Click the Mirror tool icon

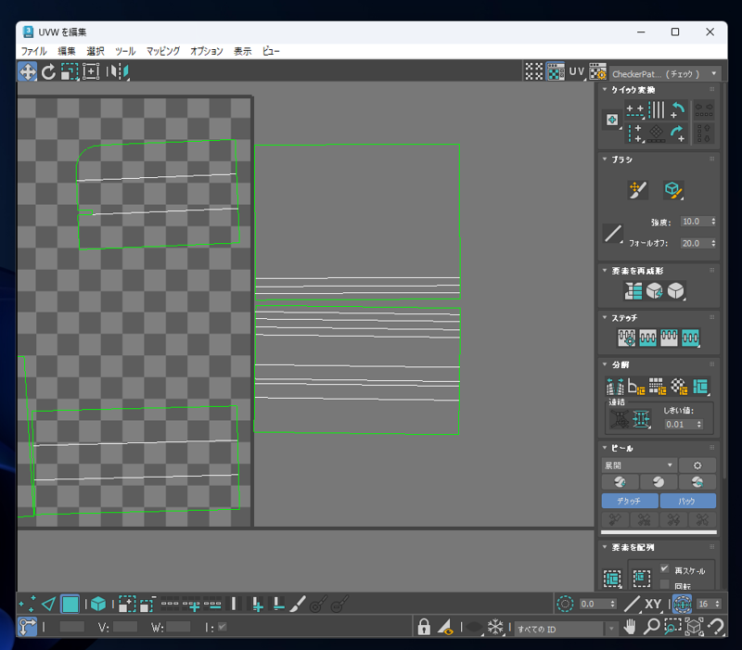pyautogui.click(x=118, y=72)
